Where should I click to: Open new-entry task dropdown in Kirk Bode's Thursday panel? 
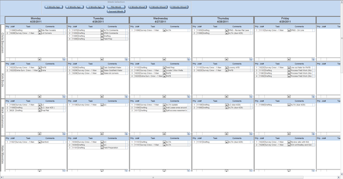pos(226,96)
